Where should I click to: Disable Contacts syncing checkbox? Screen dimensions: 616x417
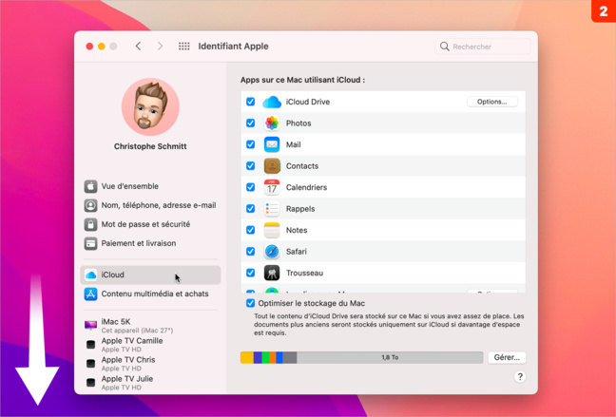pos(251,166)
